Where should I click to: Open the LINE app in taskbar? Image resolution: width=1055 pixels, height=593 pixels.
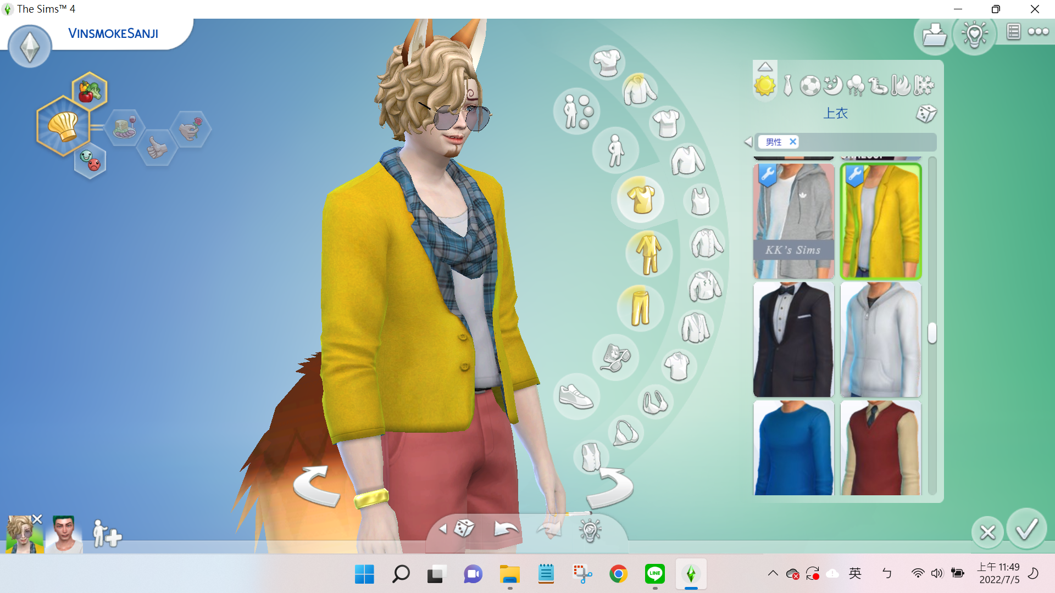[x=654, y=574]
